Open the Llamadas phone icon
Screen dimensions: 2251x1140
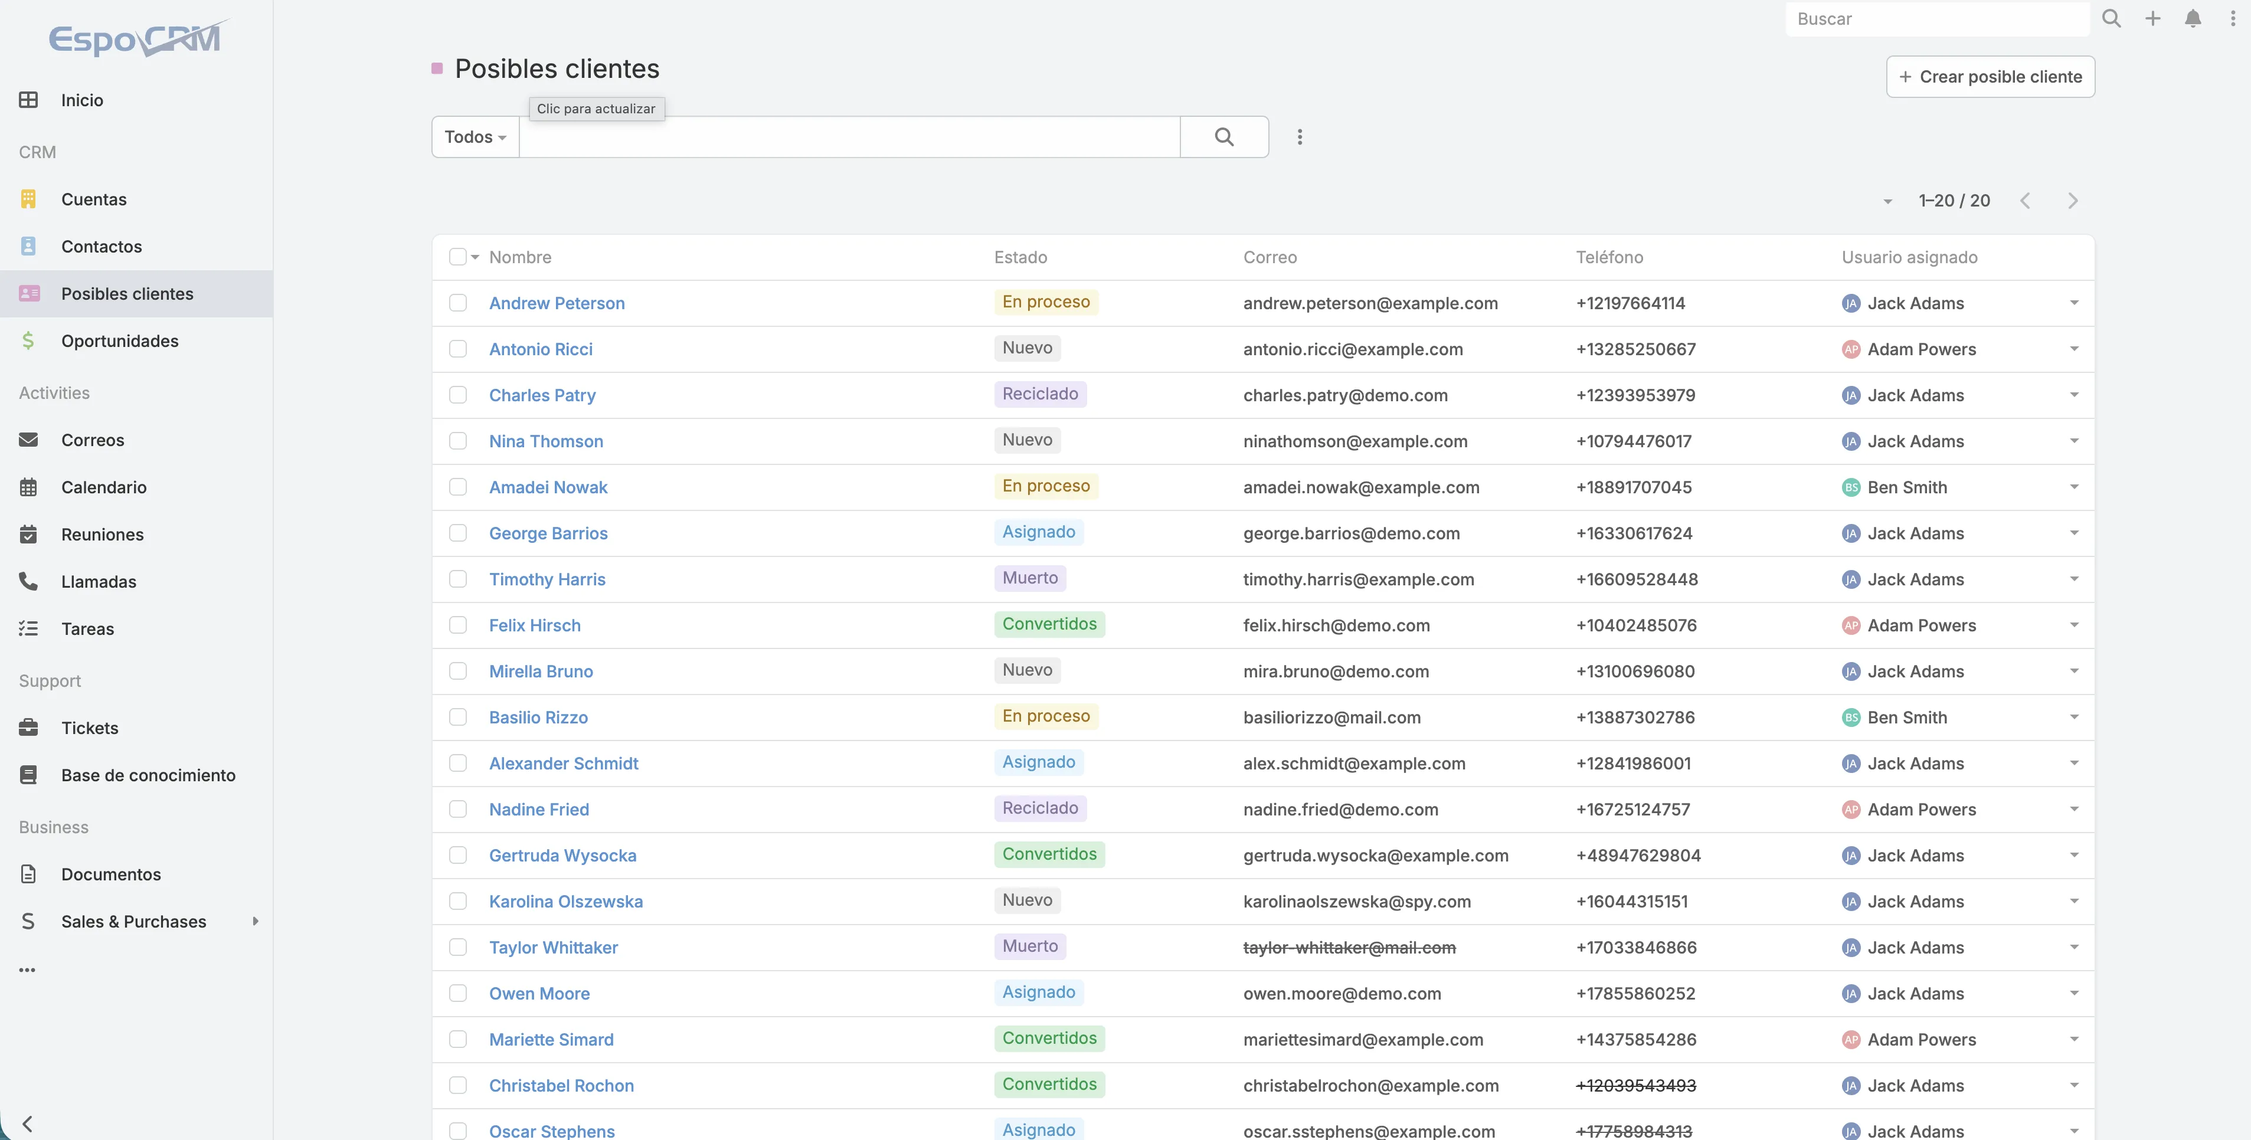(29, 581)
